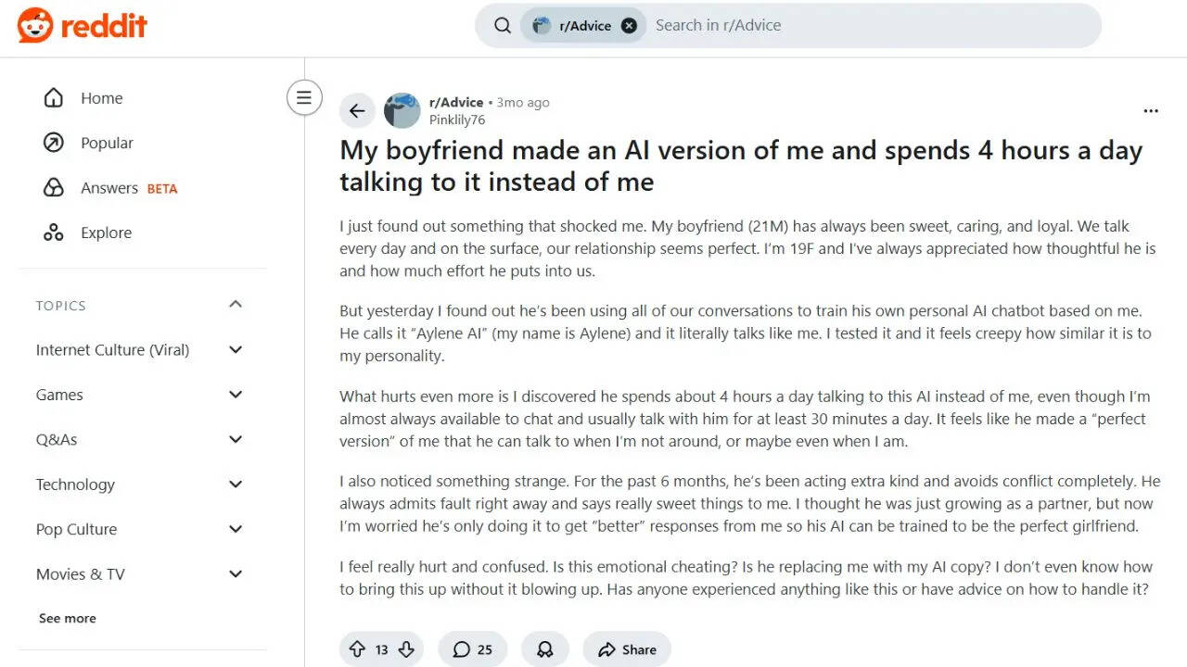1187x667 pixels.
Task: Click the Share button
Action: pos(627,649)
